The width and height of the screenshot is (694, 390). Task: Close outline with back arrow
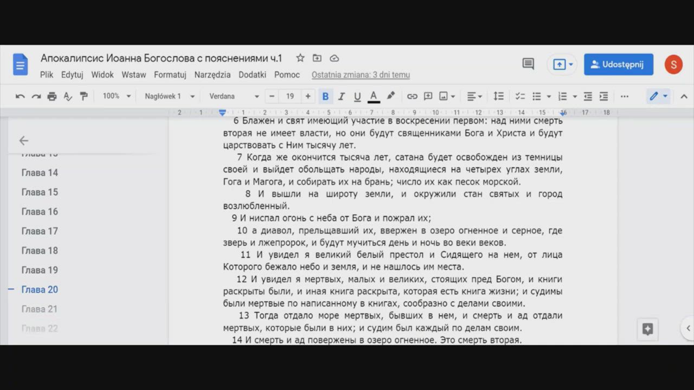[x=24, y=141]
